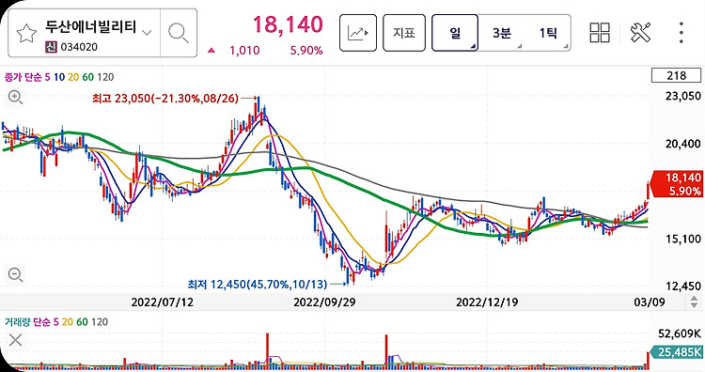Zoom in the chart with plus magnifier
The width and height of the screenshot is (705, 372).
15,97
